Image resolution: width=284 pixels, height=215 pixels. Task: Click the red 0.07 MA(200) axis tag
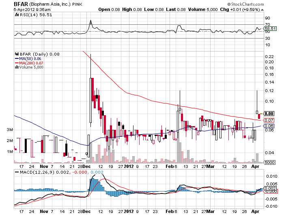click(269, 120)
